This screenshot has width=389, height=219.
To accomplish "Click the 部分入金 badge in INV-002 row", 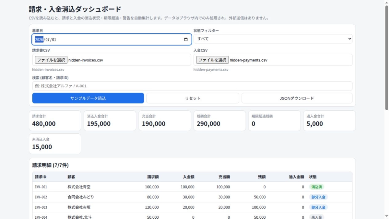I will click(x=318, y=197).
